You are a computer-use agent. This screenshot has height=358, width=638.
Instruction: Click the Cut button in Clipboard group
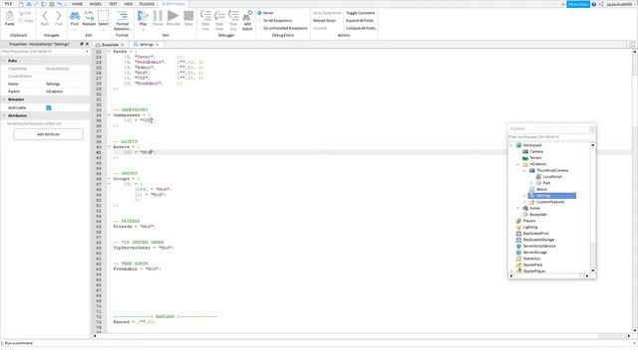tap(25, 13)
